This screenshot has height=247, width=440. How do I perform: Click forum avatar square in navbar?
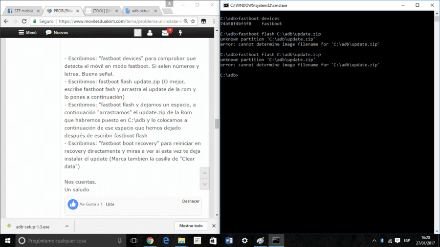[138, 33]
